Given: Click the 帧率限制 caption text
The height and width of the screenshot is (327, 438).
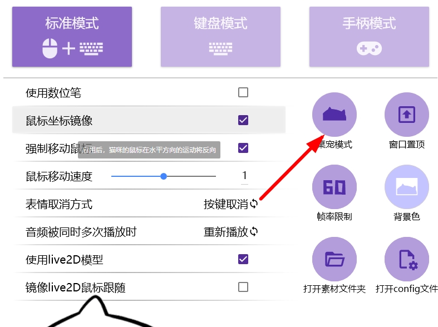Looking at the screenshot, I should pos(334,216).
